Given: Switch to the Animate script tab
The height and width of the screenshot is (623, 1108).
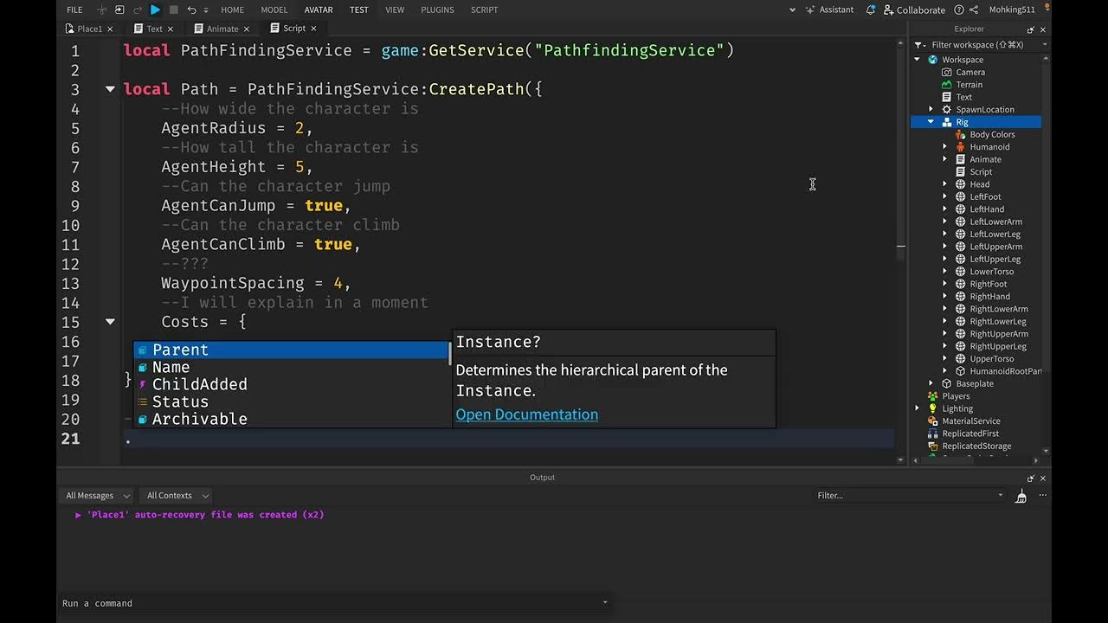Looking at the screenshot, I should point(222,29).
